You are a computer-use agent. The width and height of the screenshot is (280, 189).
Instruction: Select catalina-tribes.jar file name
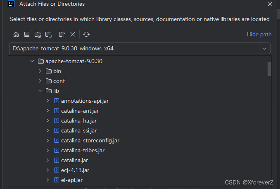83,151
